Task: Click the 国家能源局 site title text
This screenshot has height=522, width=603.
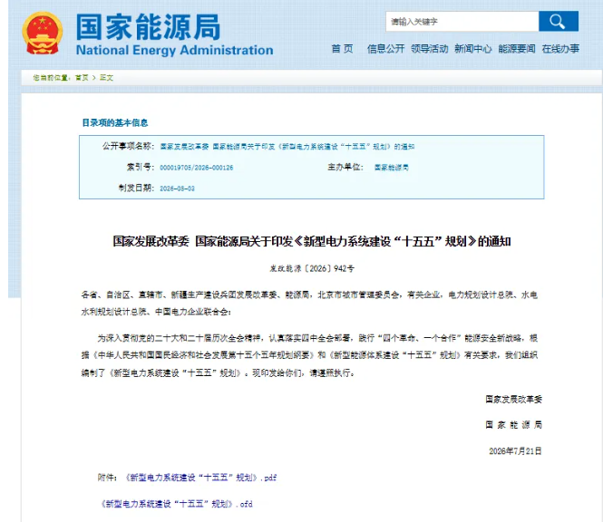Action: click(x=148, y=27)
